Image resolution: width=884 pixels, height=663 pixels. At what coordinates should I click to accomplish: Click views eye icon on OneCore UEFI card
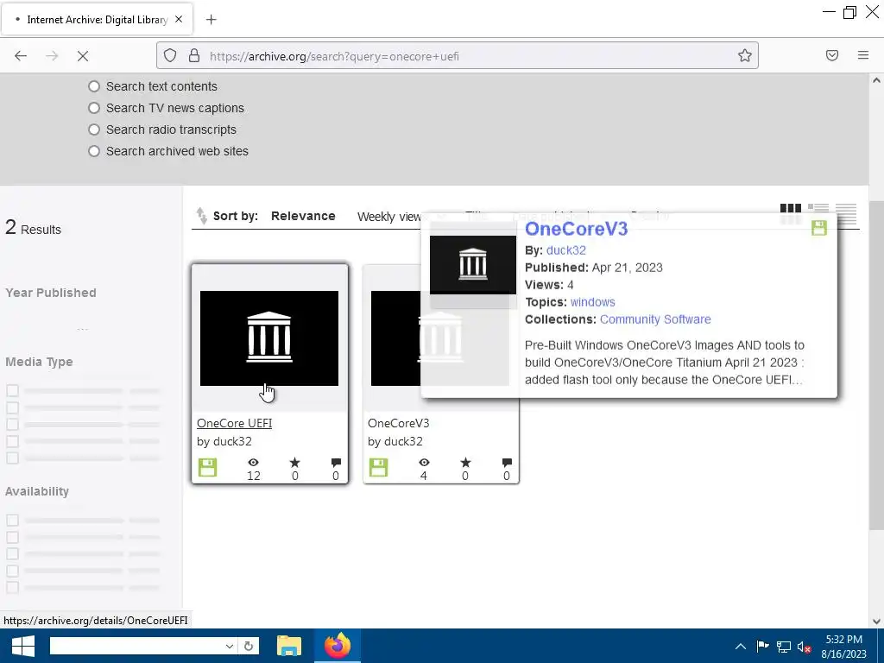coord(253,463)
